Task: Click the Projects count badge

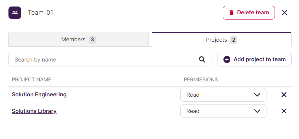Action: click(x=234, y=40)
